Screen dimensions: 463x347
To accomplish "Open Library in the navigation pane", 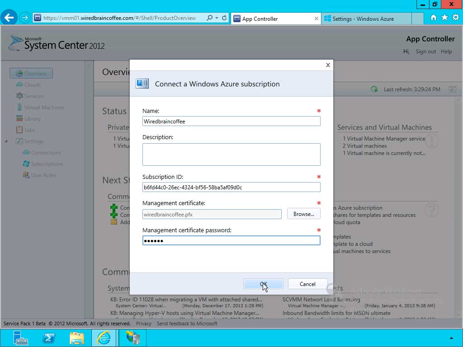I will [28, 119].
